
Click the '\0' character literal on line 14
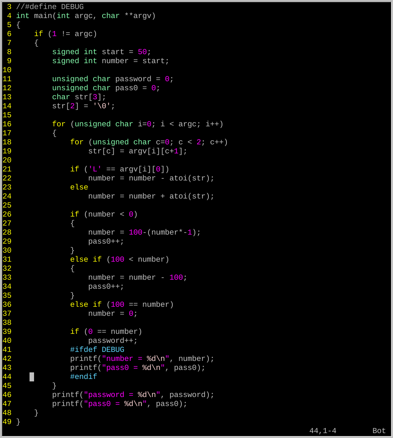pos(102,106)
